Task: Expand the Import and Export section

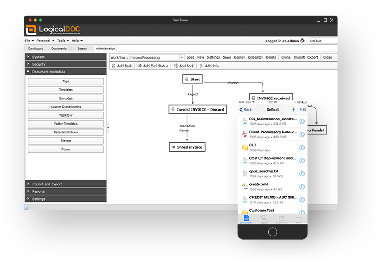Action: tap(66, 184)
